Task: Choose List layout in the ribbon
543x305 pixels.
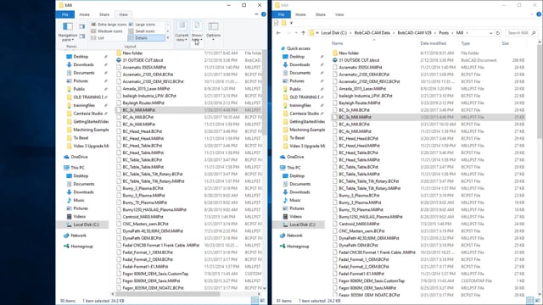Action: pos(98,37)
